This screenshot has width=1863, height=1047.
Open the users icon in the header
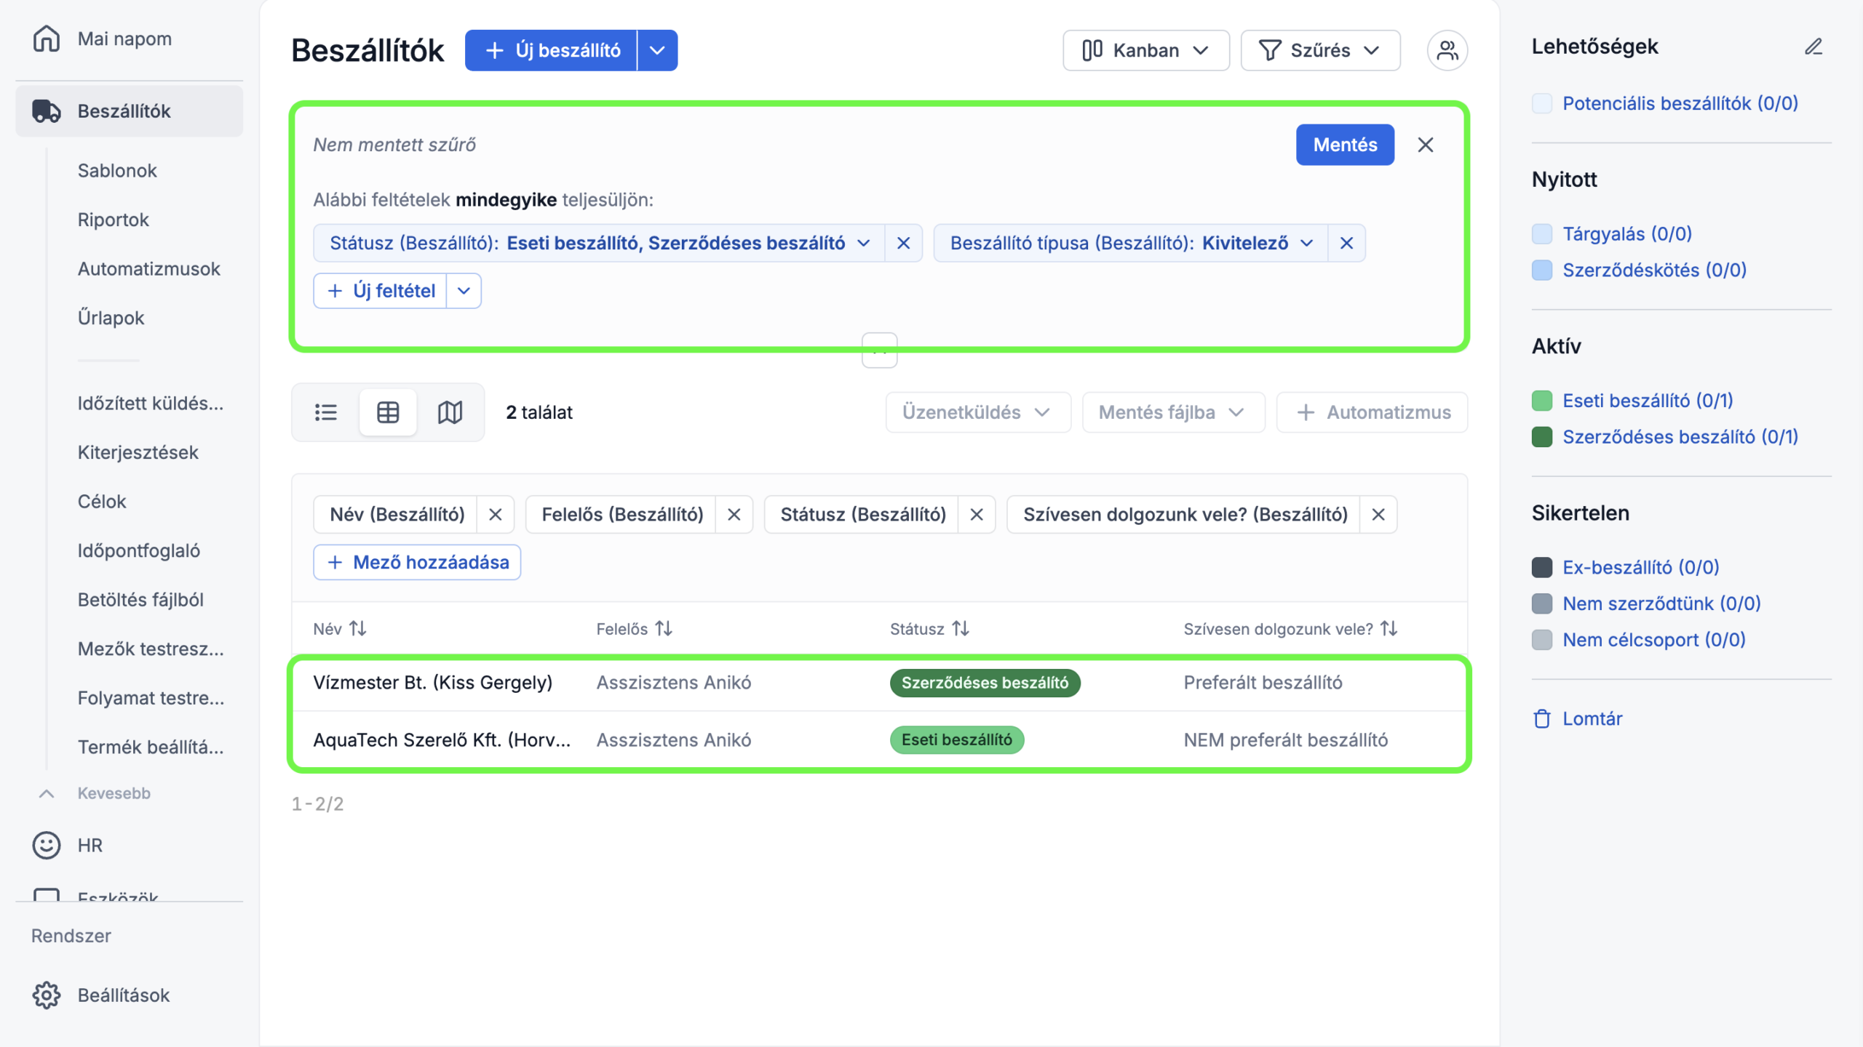click(1447, 50)
